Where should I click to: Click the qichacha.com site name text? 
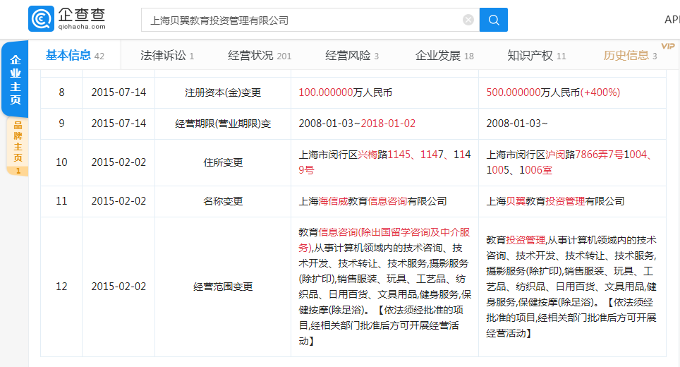pyautogui.click(x=82, y=27)
